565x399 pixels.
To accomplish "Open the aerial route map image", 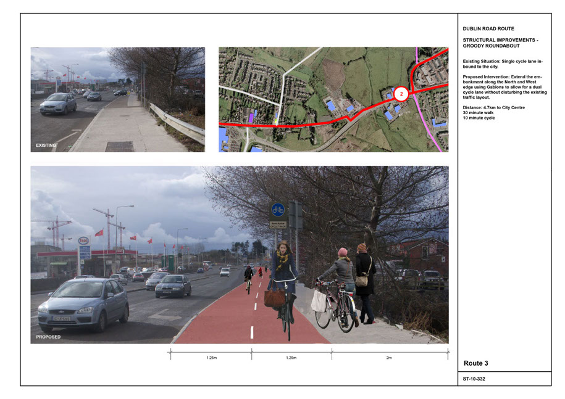I will (x=333, y=99).
